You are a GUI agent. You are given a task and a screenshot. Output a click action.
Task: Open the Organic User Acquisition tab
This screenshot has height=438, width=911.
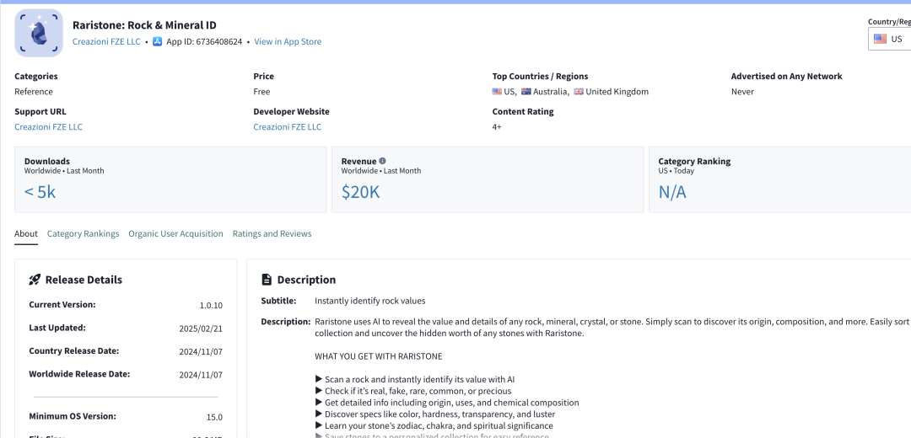[x=175, y=234]
